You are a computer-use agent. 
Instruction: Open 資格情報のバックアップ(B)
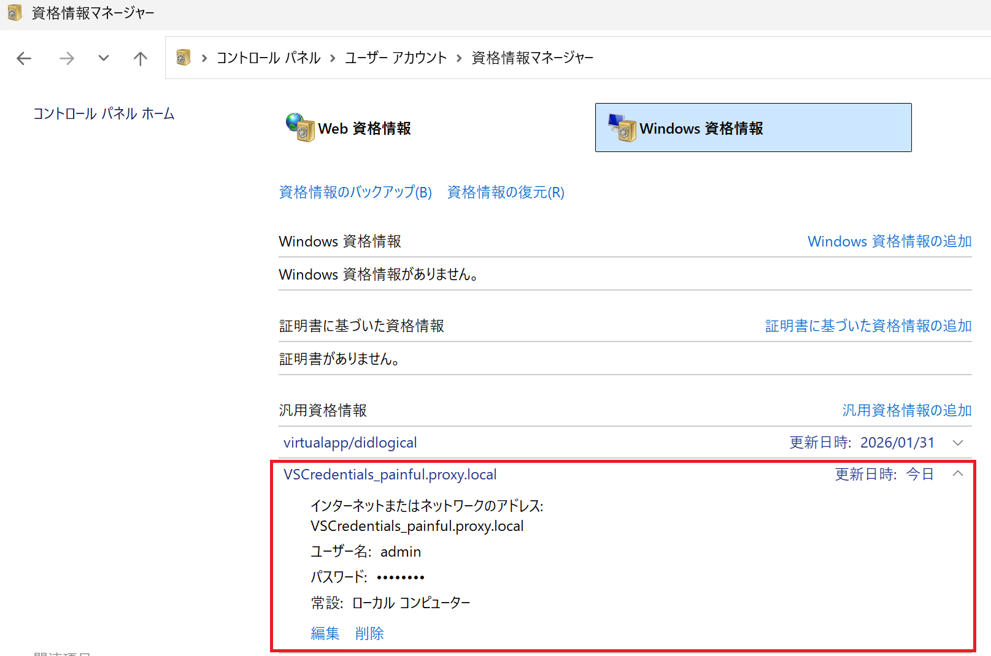[x=355, y=192]
